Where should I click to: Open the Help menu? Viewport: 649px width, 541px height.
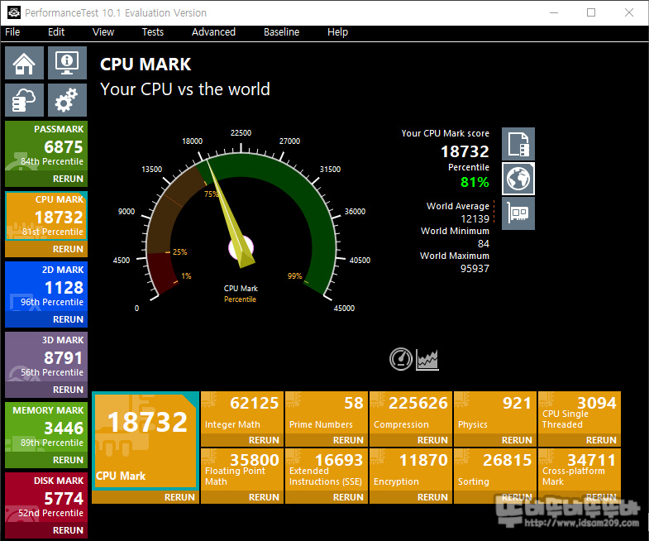click(338, 32)
